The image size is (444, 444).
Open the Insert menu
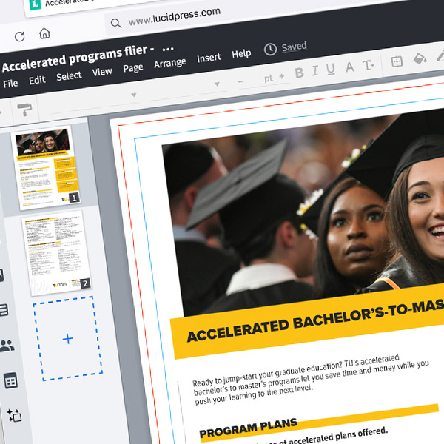209,58
